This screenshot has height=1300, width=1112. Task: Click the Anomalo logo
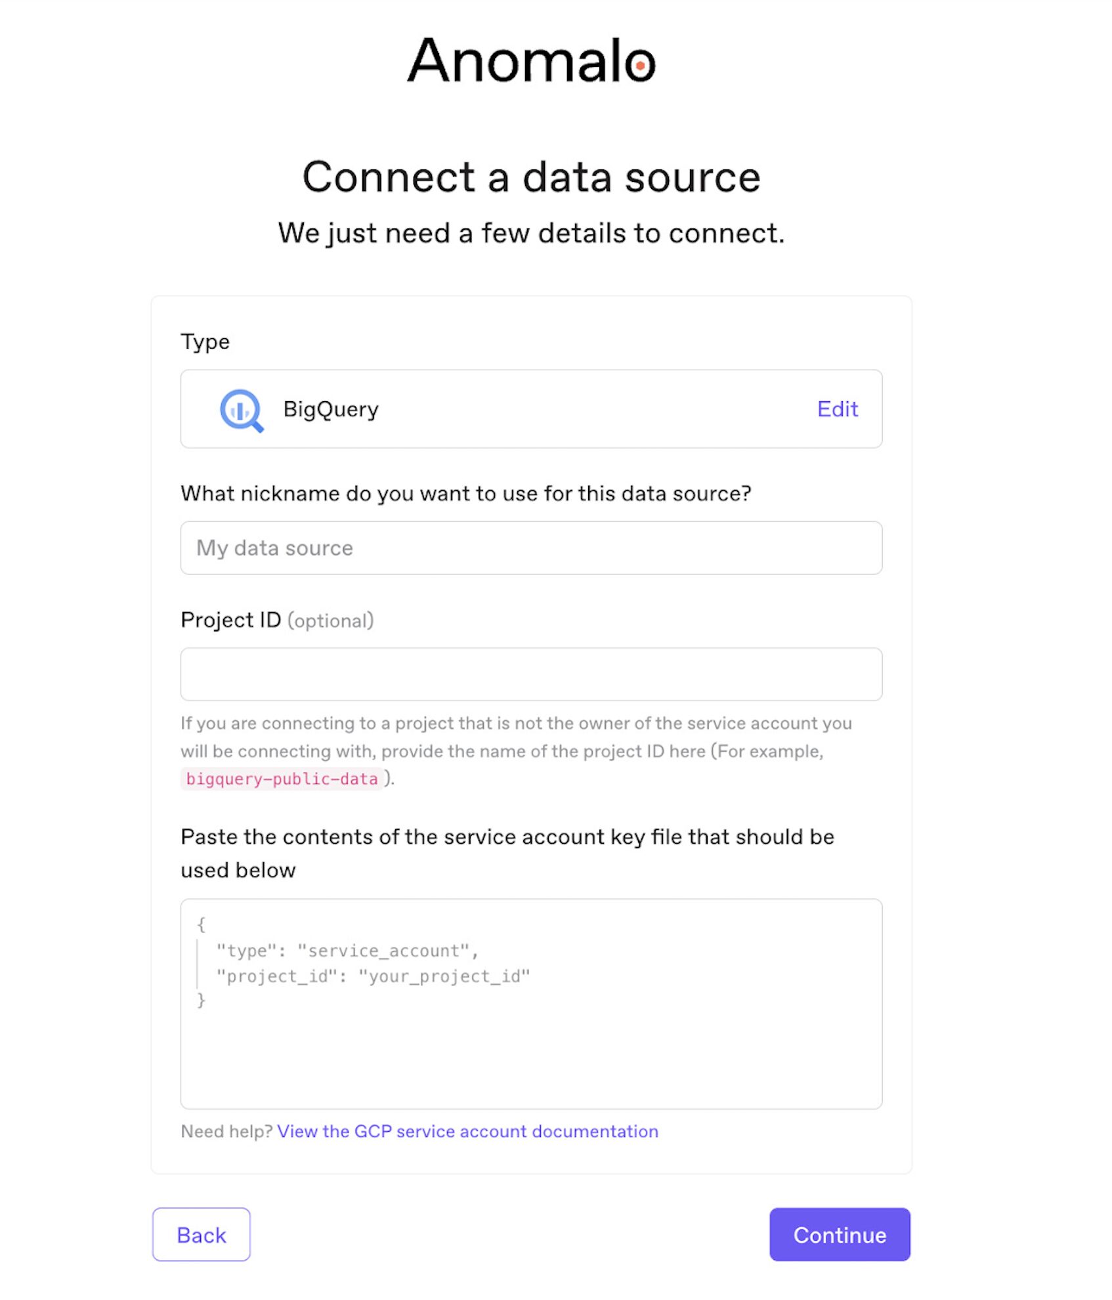click(x=532, y=63)
